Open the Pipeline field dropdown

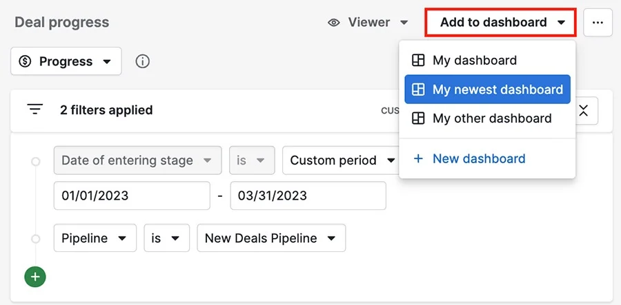[x=94, y=238]
